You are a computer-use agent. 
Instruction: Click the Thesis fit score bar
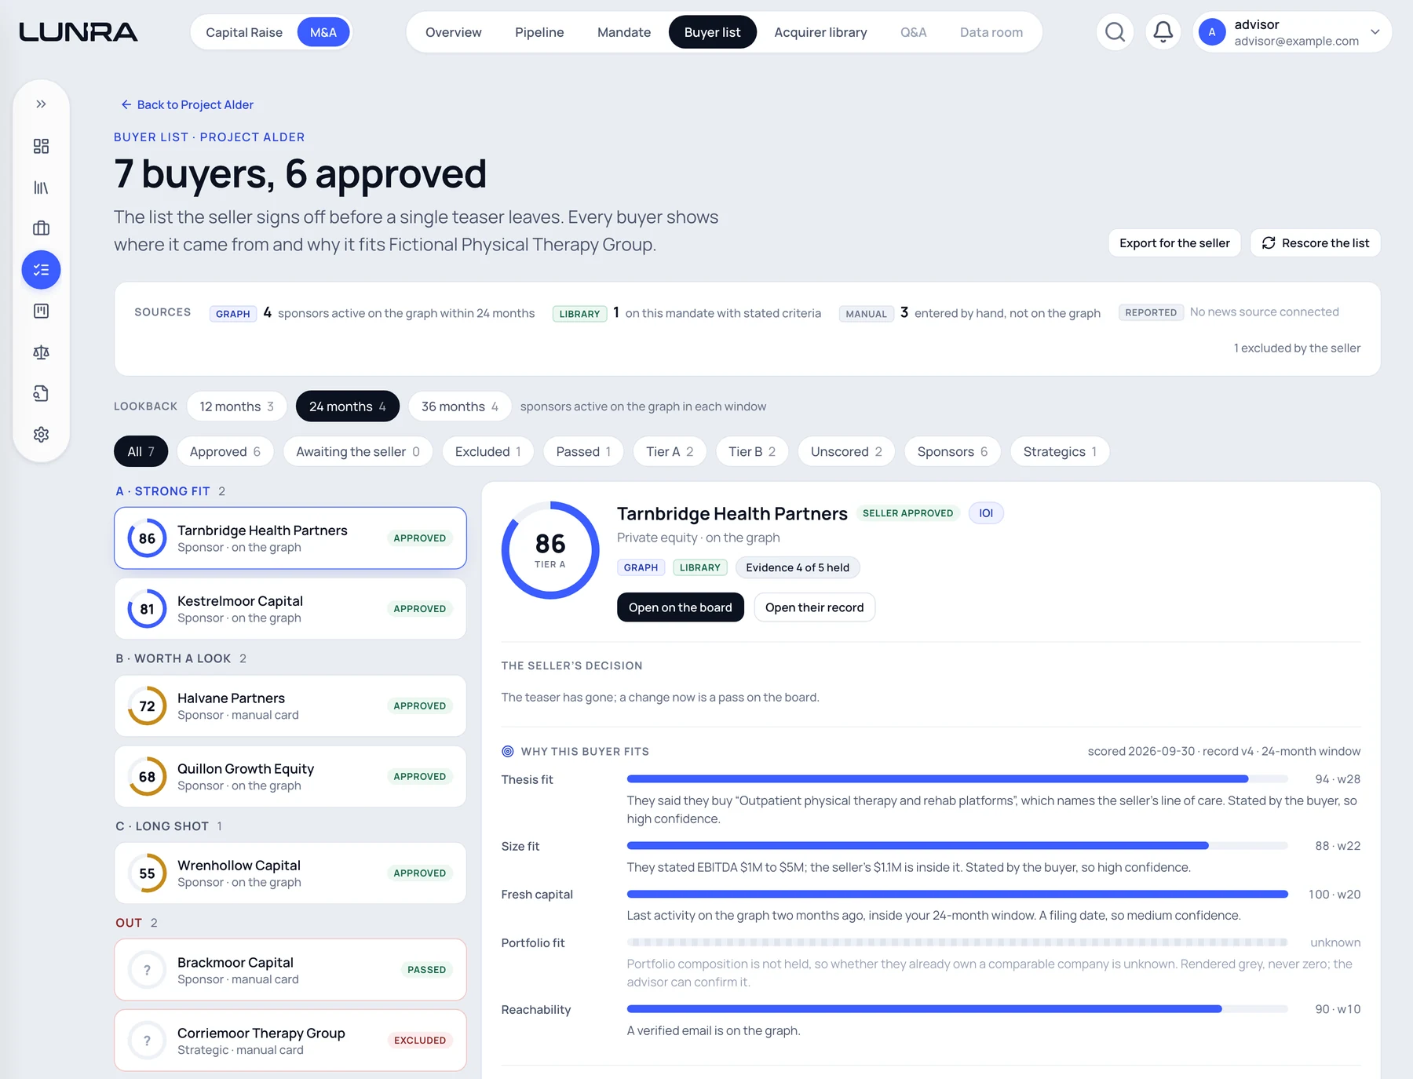click(957, 779)
